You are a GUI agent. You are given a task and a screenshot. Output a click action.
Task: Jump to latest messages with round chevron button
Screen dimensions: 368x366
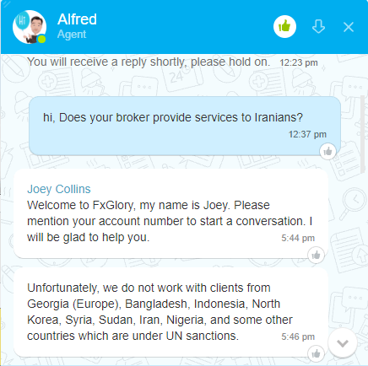click(x=343, y=343)
